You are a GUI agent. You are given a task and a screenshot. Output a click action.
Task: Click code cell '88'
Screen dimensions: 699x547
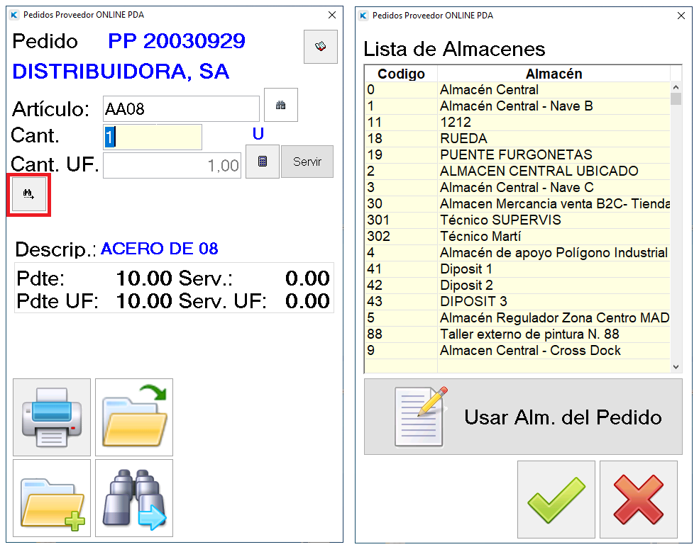[401, 334]
